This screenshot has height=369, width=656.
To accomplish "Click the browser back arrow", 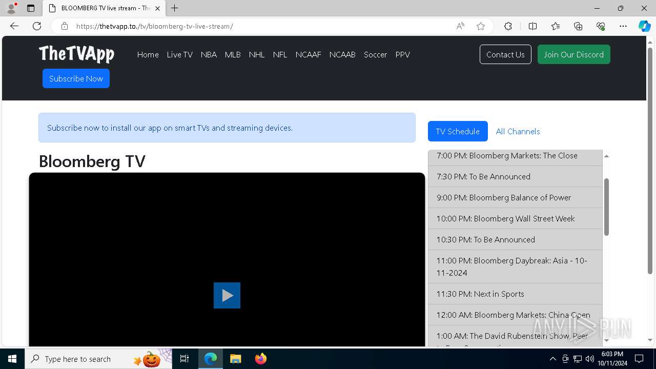I will (x=14, y=26).
